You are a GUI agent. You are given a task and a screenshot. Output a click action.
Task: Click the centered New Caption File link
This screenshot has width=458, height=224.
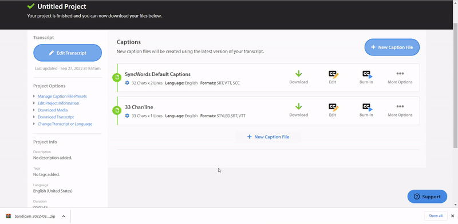268,137
